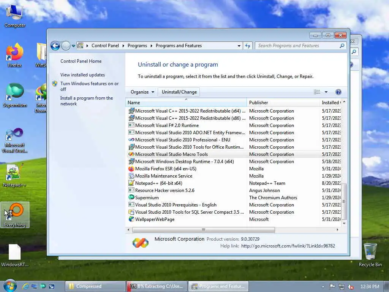Show hidden system tray icons
Screen dimensions: 389x292
coord(323,287)
